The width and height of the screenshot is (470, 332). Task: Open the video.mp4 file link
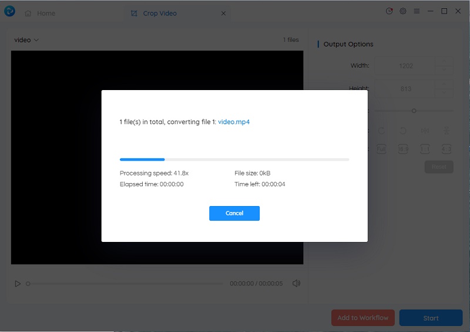pos(234,122)
